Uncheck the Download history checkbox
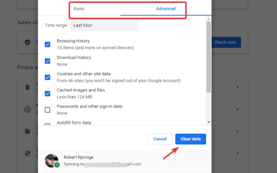Image resolution: width=277 pixels, height=173 pixels. (47, 61)
